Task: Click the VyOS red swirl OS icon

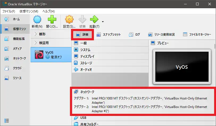Action: pos(39,55)
